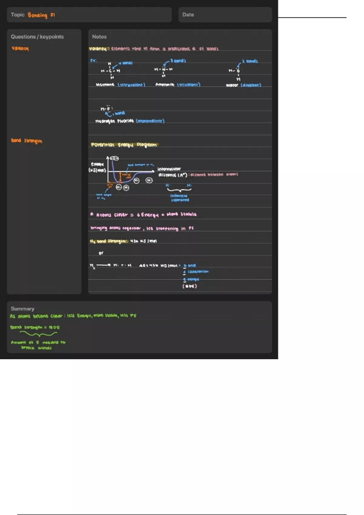Click the '4 bonds' annotation near methane
The height and width of the screenshot is (515, 364).
tap(125, 63)
